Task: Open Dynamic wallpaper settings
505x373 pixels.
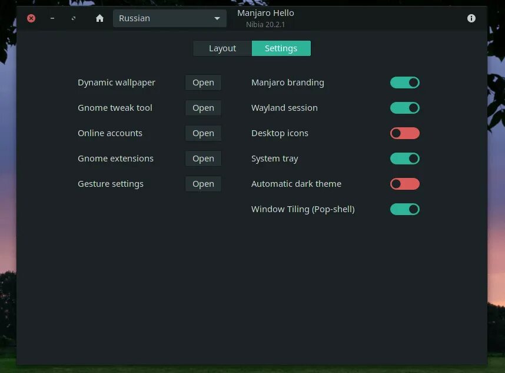Action: click(203, 82)
